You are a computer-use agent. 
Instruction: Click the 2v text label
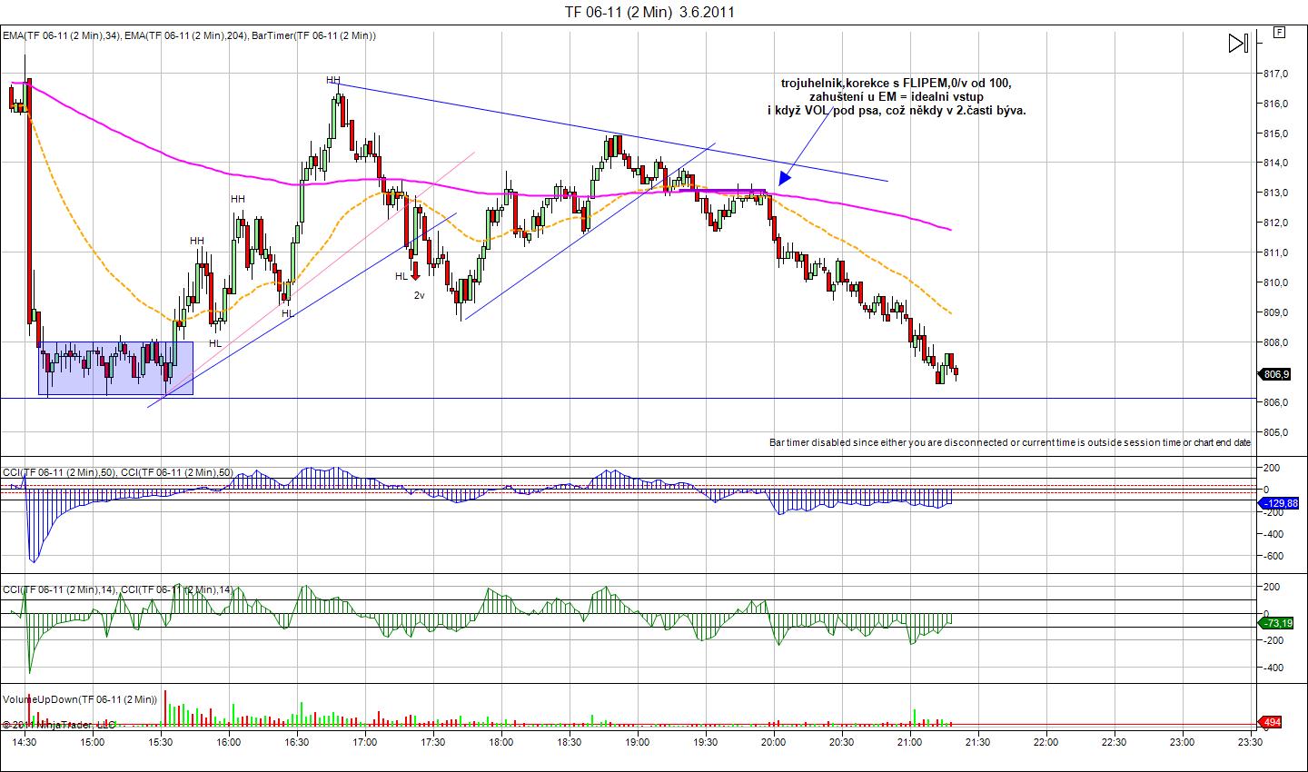tap(419, 295)
